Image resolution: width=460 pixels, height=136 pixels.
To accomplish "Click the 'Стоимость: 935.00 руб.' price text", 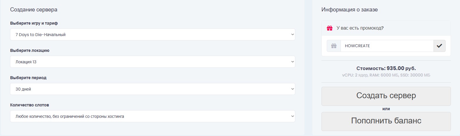I will coord(386,68).
